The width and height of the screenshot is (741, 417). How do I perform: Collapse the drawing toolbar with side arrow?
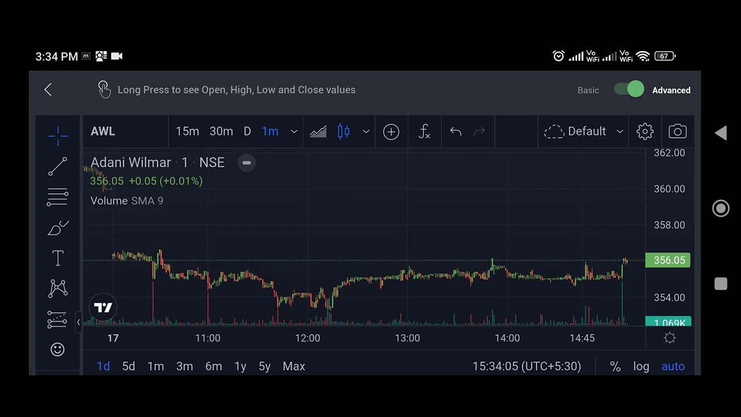[x=78, y=322]
